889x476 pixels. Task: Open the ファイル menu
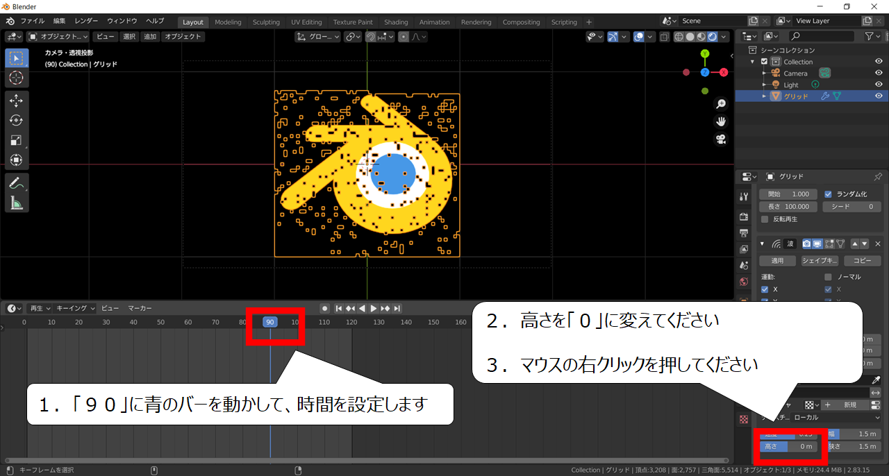(32, 22)
